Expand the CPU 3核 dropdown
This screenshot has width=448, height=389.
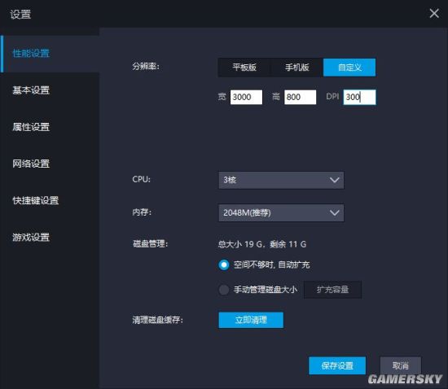pyautogui.click(x=281, y=180)
